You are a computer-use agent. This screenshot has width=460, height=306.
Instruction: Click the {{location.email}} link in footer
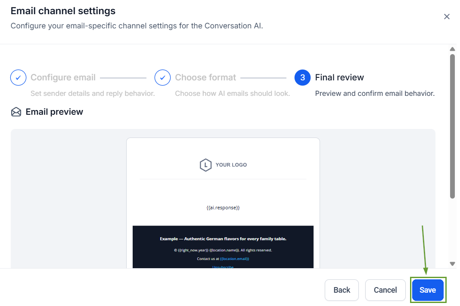click(235, 259)
